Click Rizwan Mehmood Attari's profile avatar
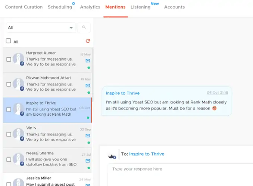The height and width of the screenshot is (186, 253). pos(18,84)
